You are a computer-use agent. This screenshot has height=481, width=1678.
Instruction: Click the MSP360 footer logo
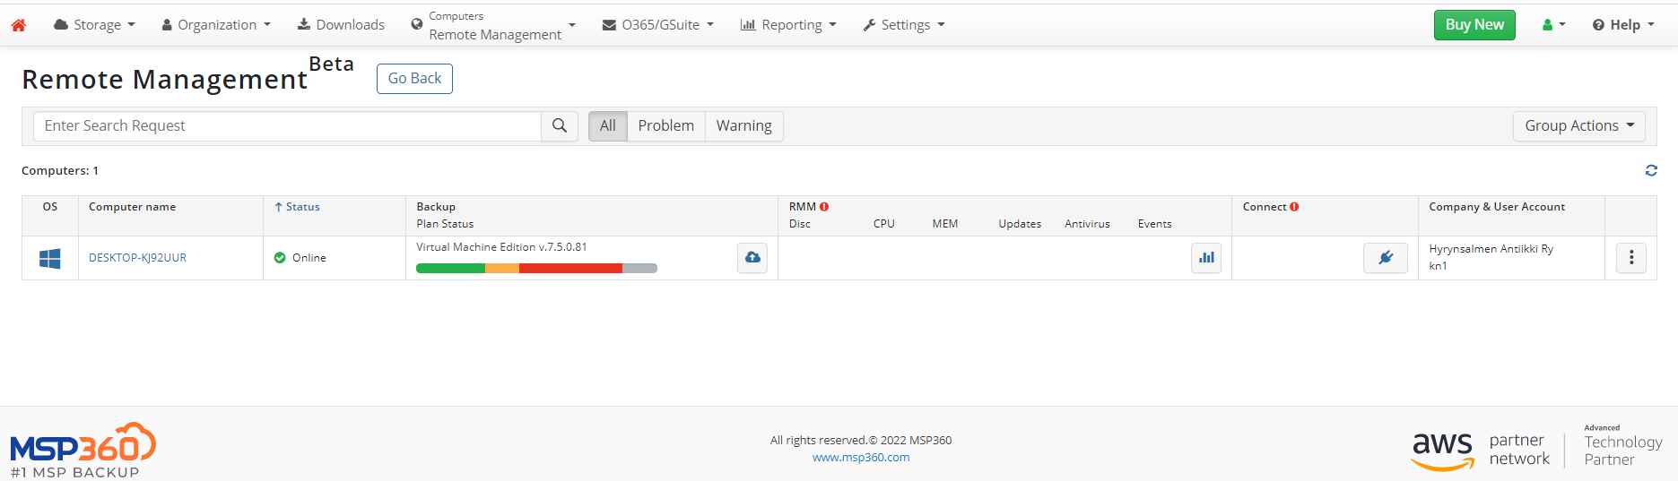pyautogui.click(x=83, y=451)
